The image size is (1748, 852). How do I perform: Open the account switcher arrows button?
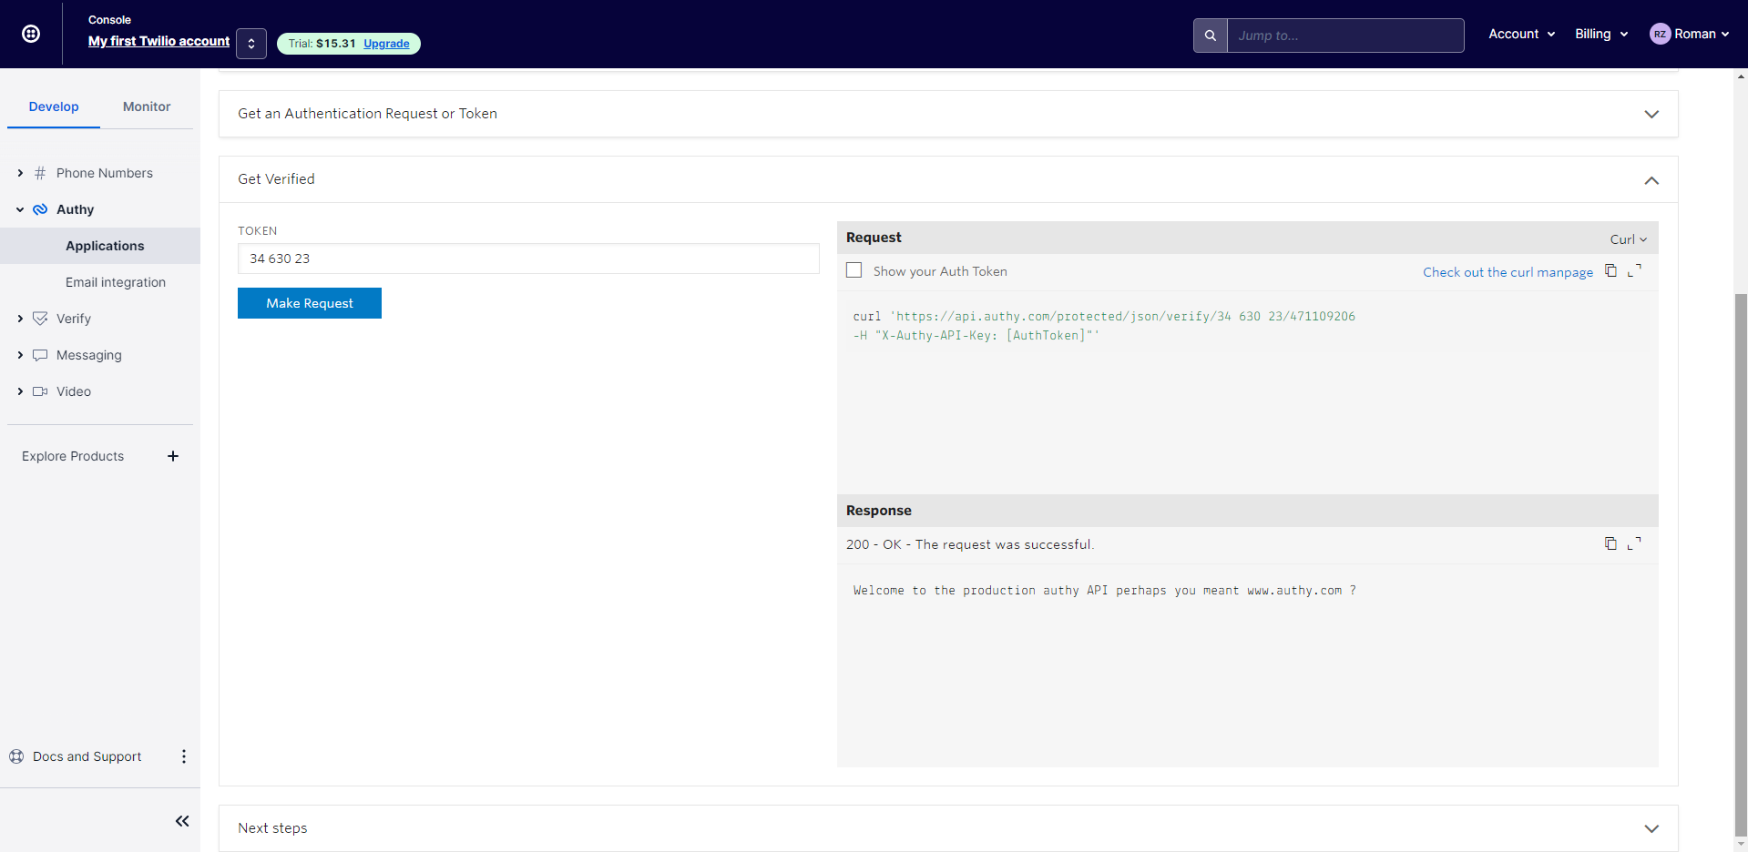tap(251, 44)
